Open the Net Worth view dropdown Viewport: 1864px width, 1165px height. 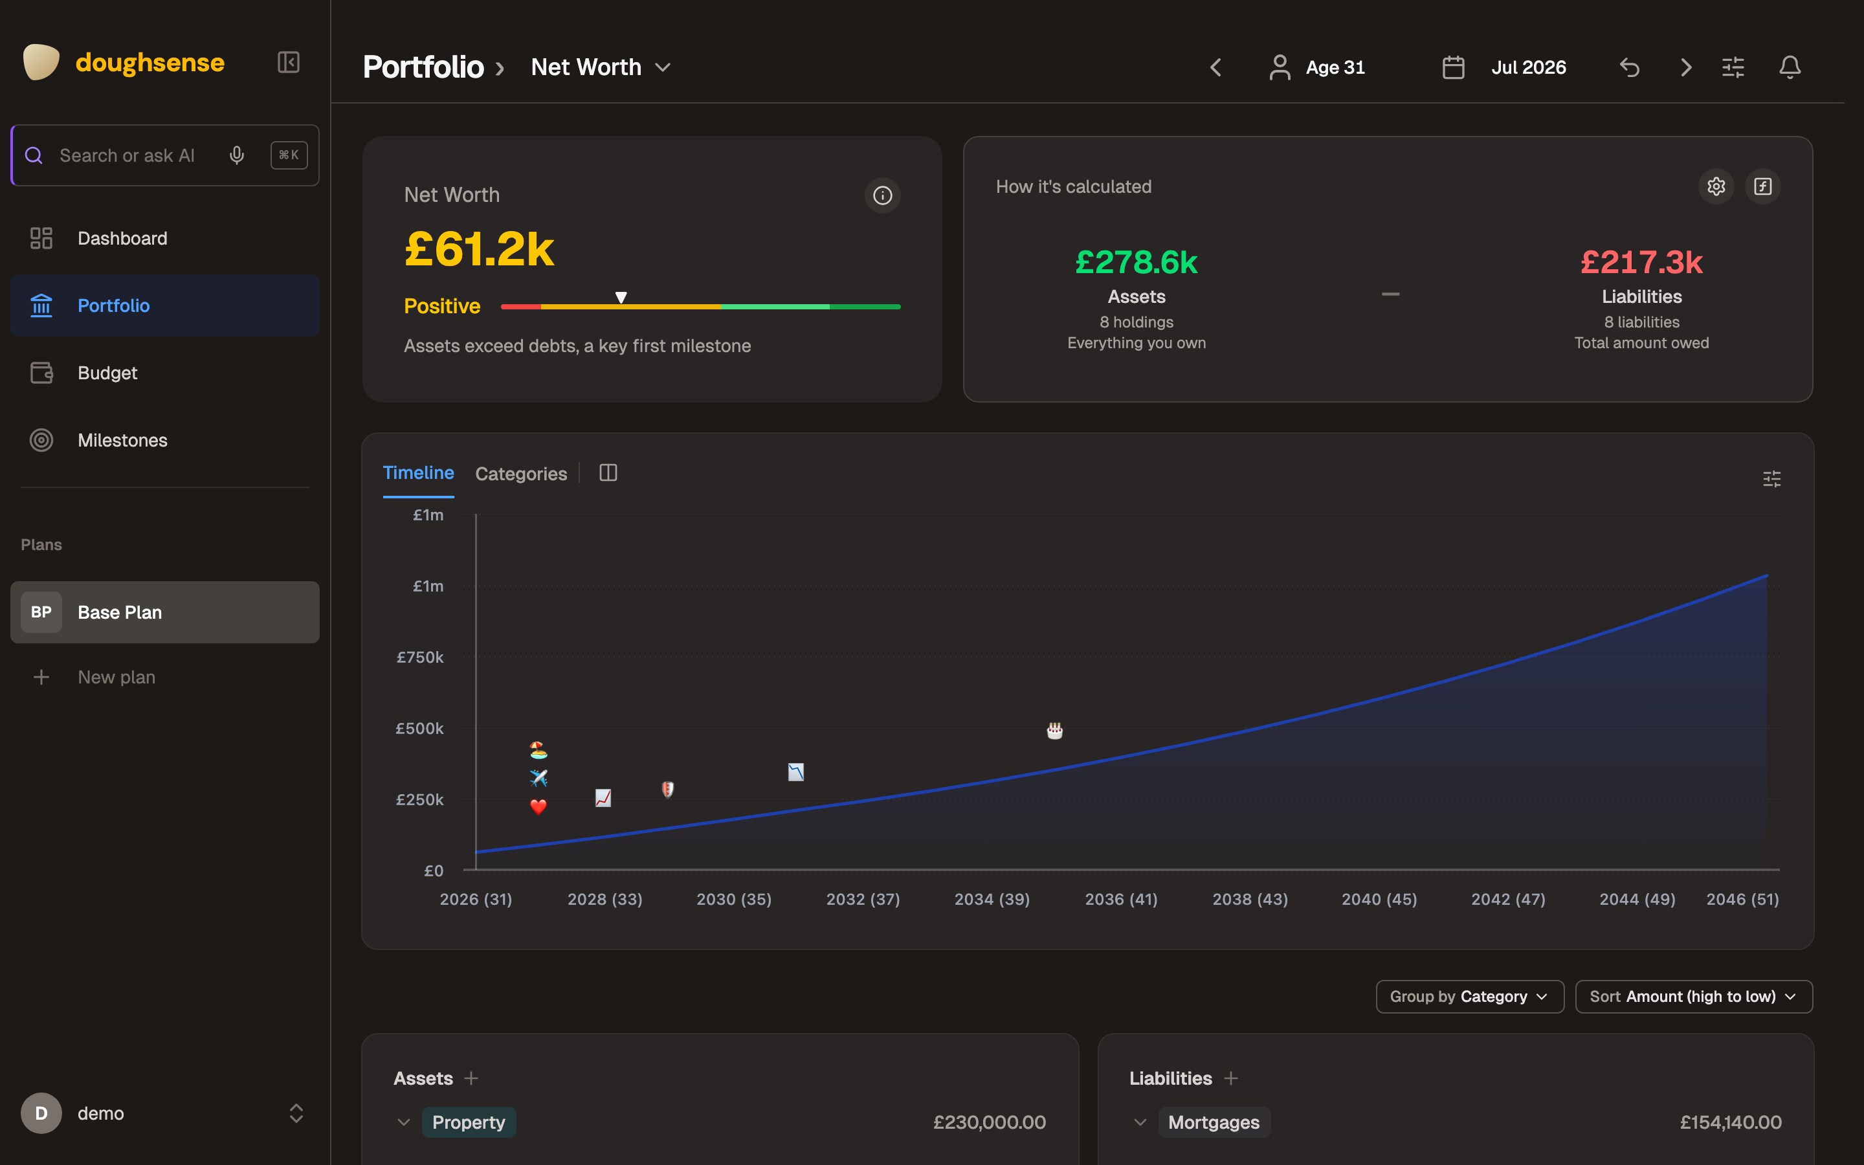[601, 67]
